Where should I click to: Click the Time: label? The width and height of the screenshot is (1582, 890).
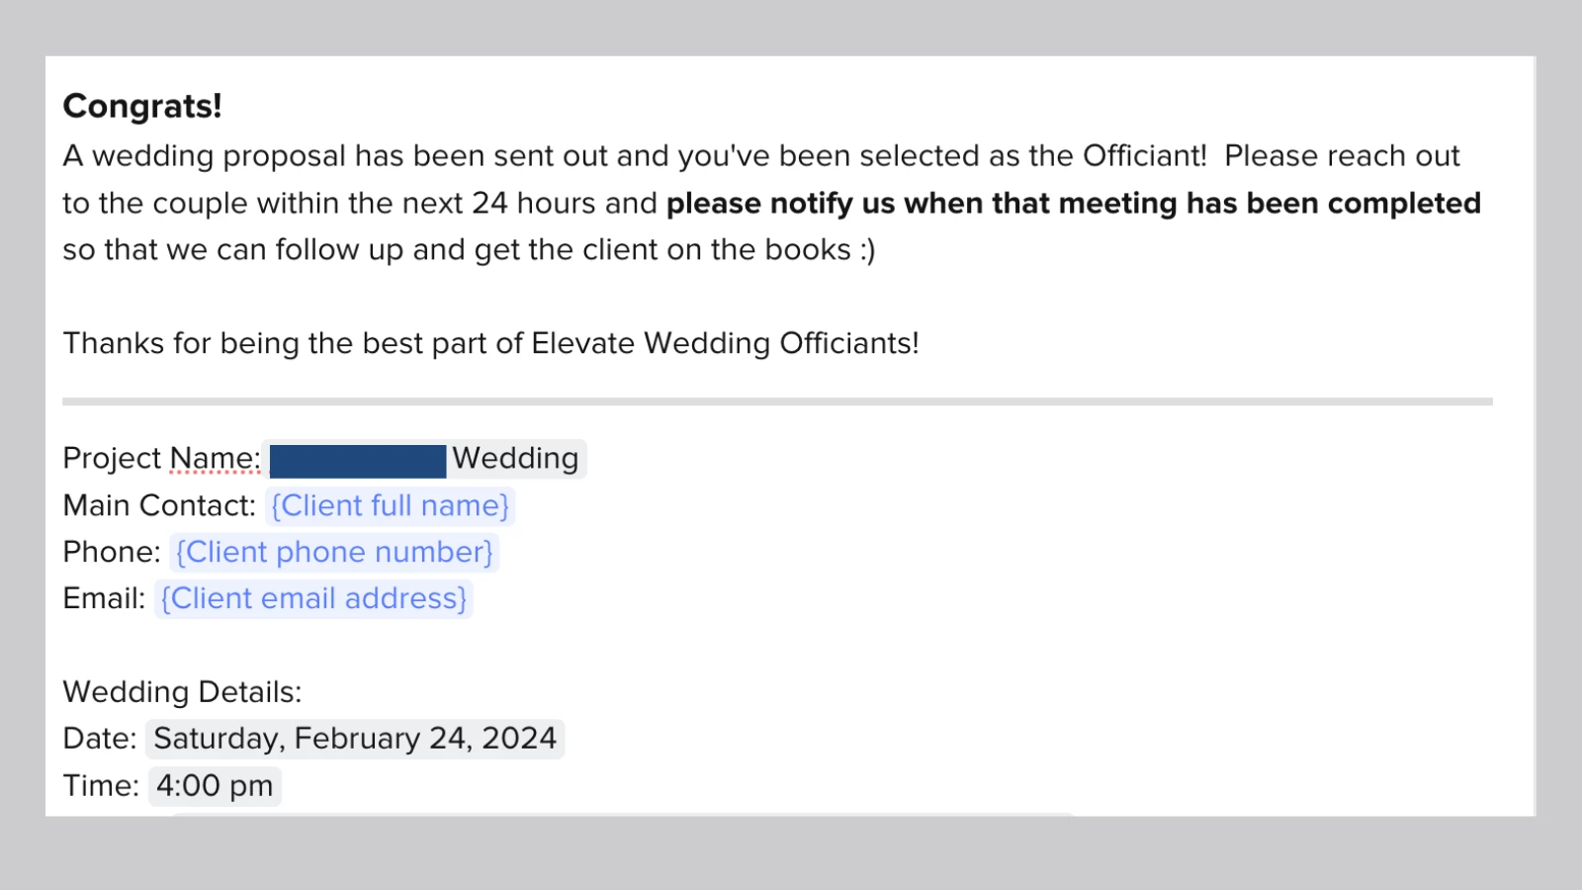[x=101, y=786]
